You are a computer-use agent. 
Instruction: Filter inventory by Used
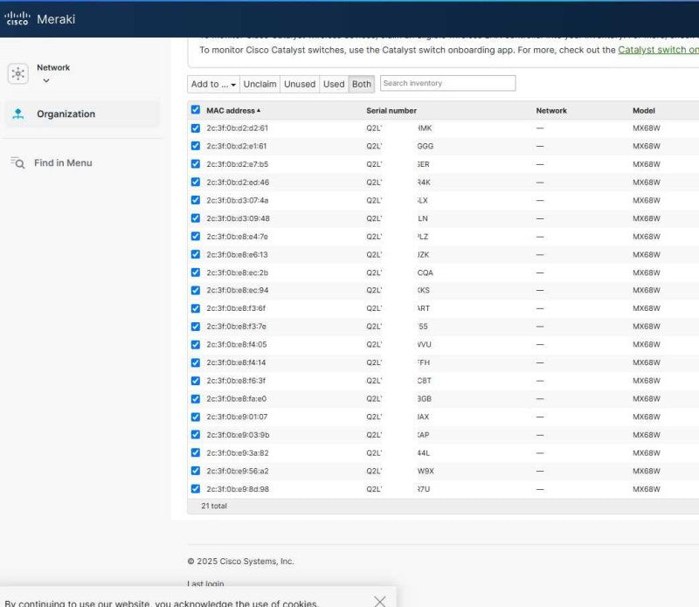tap(334, 84)
